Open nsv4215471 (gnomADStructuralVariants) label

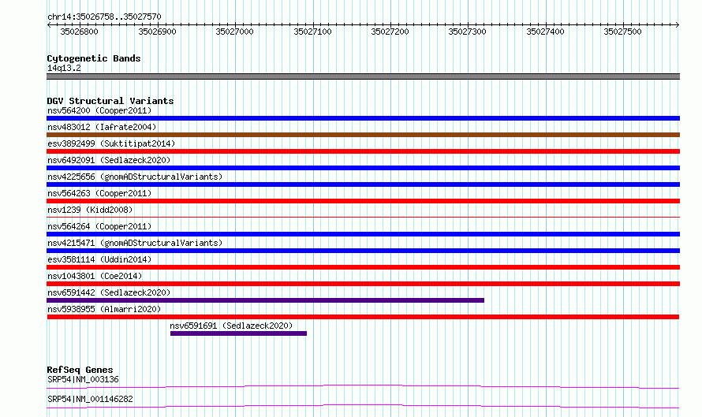tap(135, 243)
